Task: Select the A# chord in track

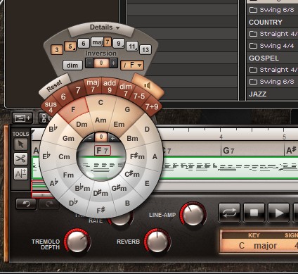Action: 291,150
